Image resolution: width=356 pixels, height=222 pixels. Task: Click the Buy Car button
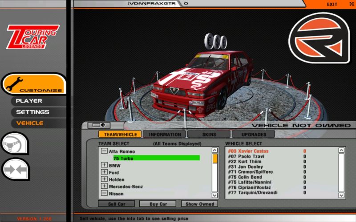coord(158,204)
